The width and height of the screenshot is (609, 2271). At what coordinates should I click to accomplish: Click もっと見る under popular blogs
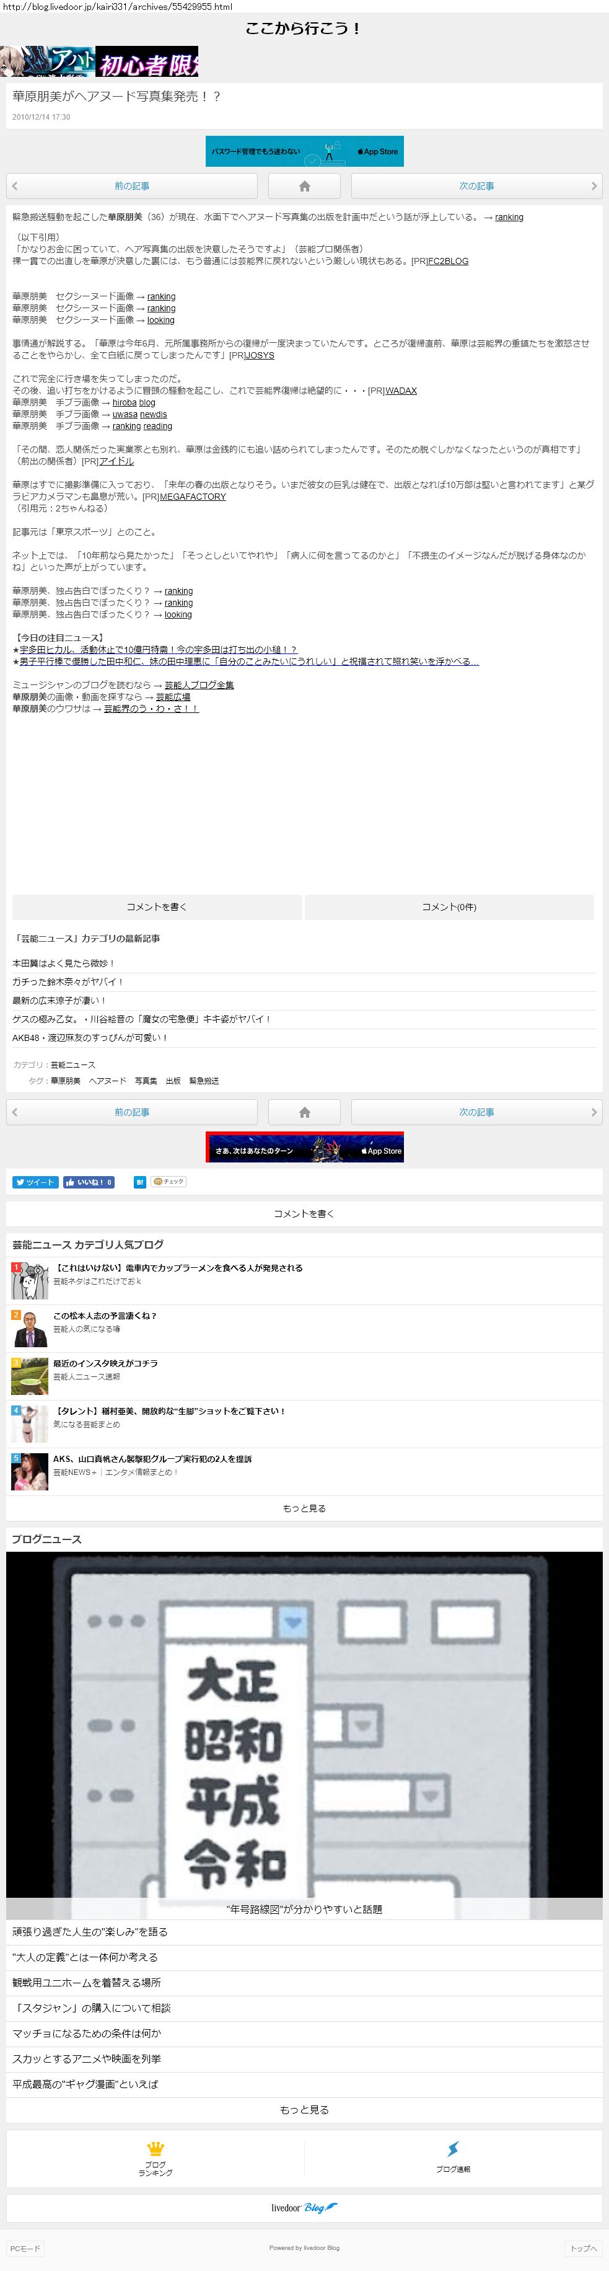point(304,1508)
